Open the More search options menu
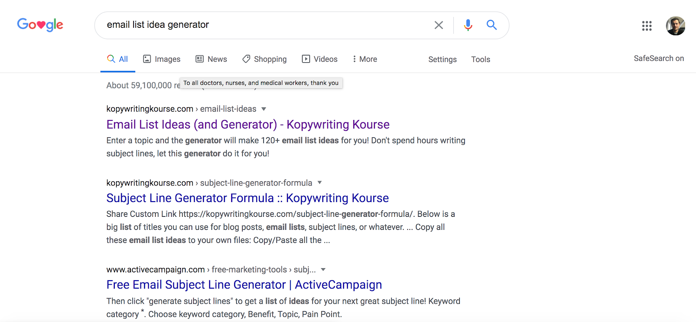 click(365, 59)
